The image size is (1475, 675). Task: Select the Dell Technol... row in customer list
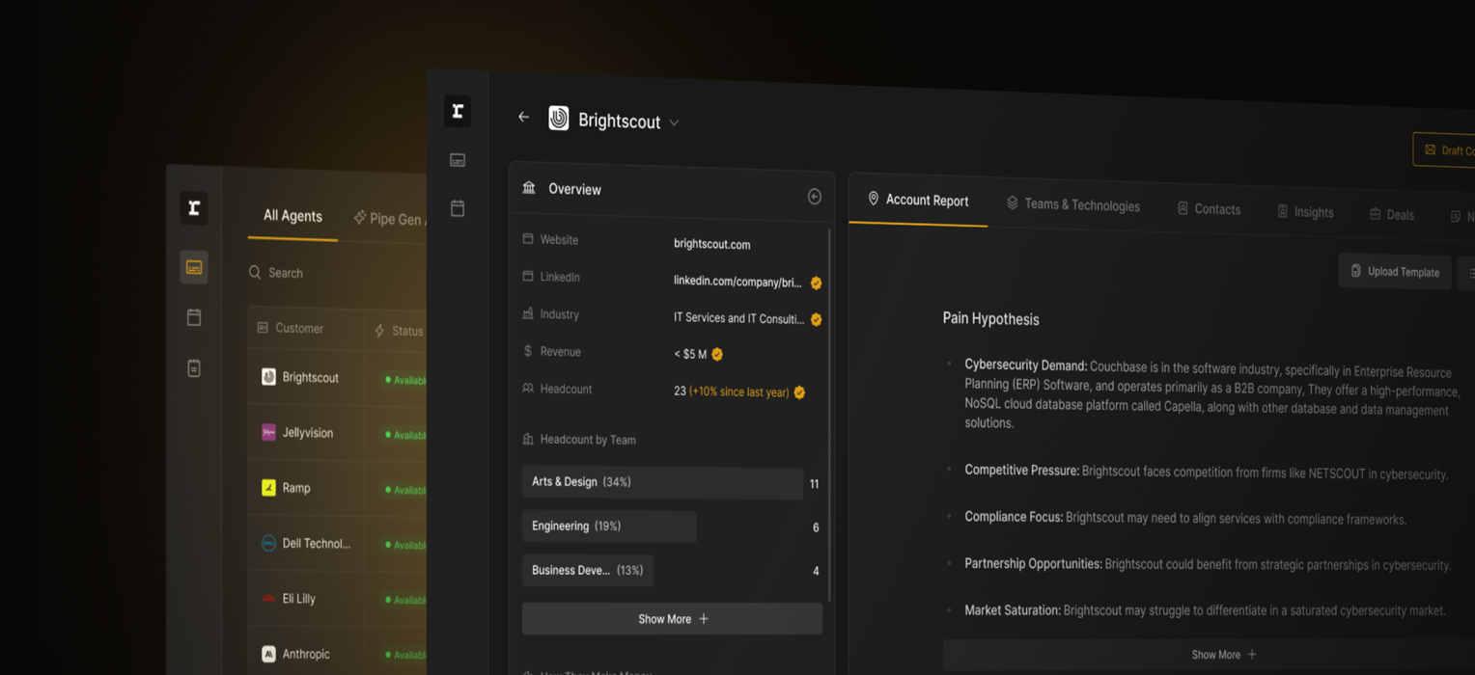coord(337,544)
